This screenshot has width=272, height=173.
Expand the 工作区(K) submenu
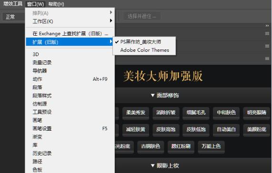click(x=70, y=21)
